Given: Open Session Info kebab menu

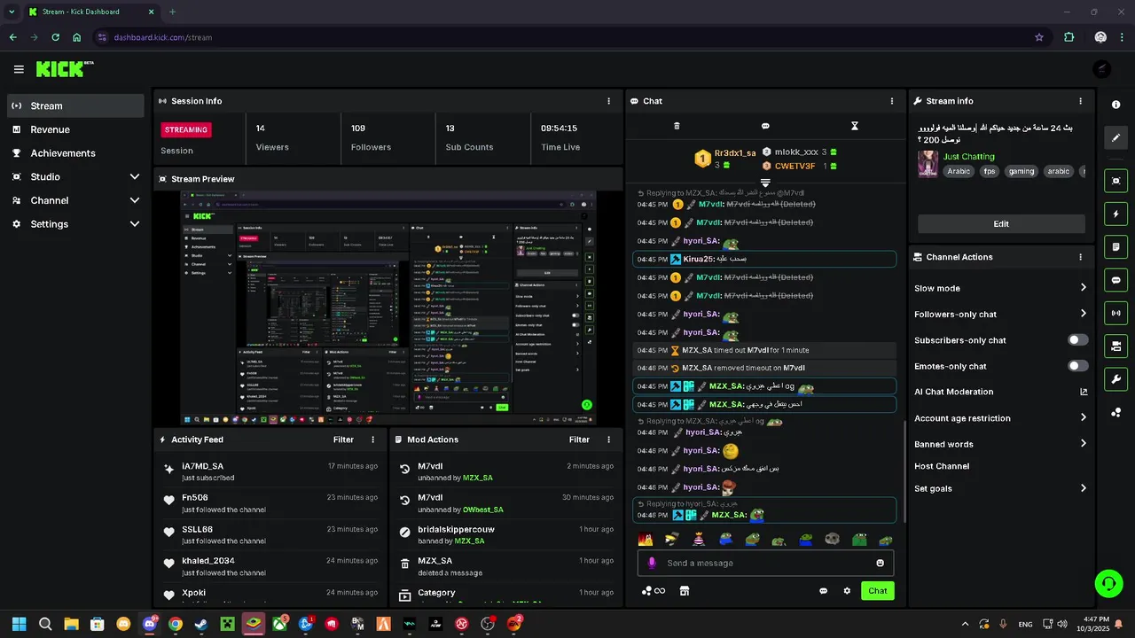Looking at the screenshot, I should pyautogui.click(x=608, y=101).
